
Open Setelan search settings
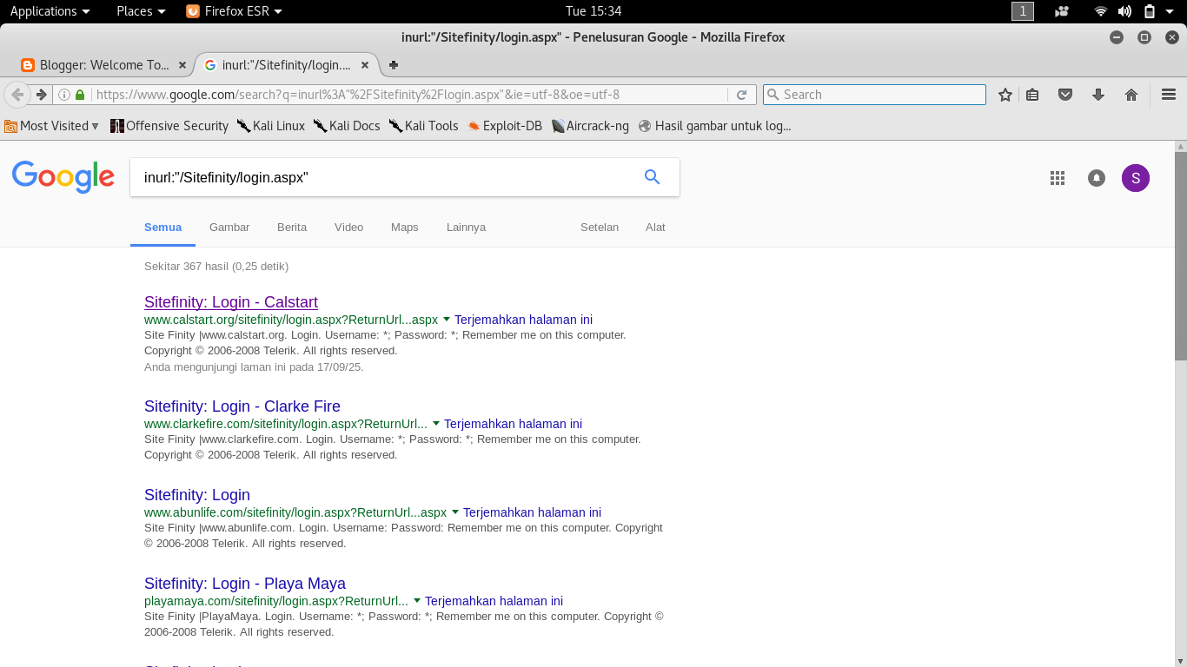tap(600, 227)
